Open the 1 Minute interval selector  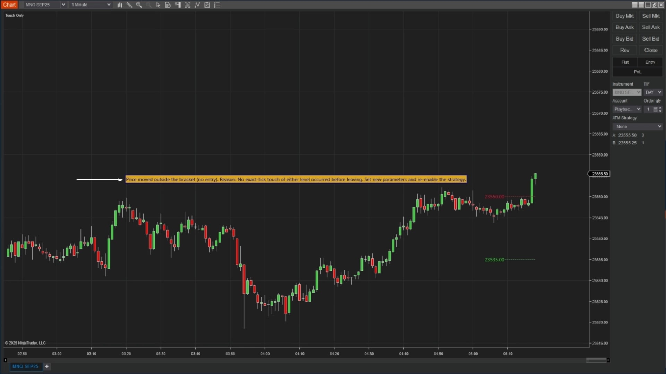[x=91, y=5]
